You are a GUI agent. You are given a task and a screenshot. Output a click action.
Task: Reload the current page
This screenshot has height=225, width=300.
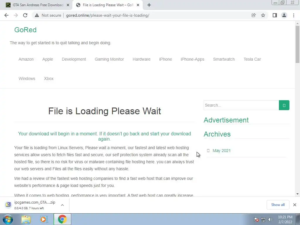point(25,15)
